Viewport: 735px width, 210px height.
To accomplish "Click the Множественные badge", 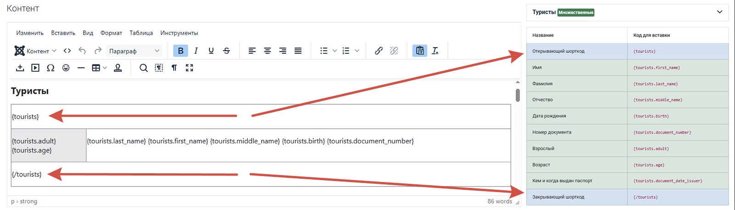I will 576,12.
